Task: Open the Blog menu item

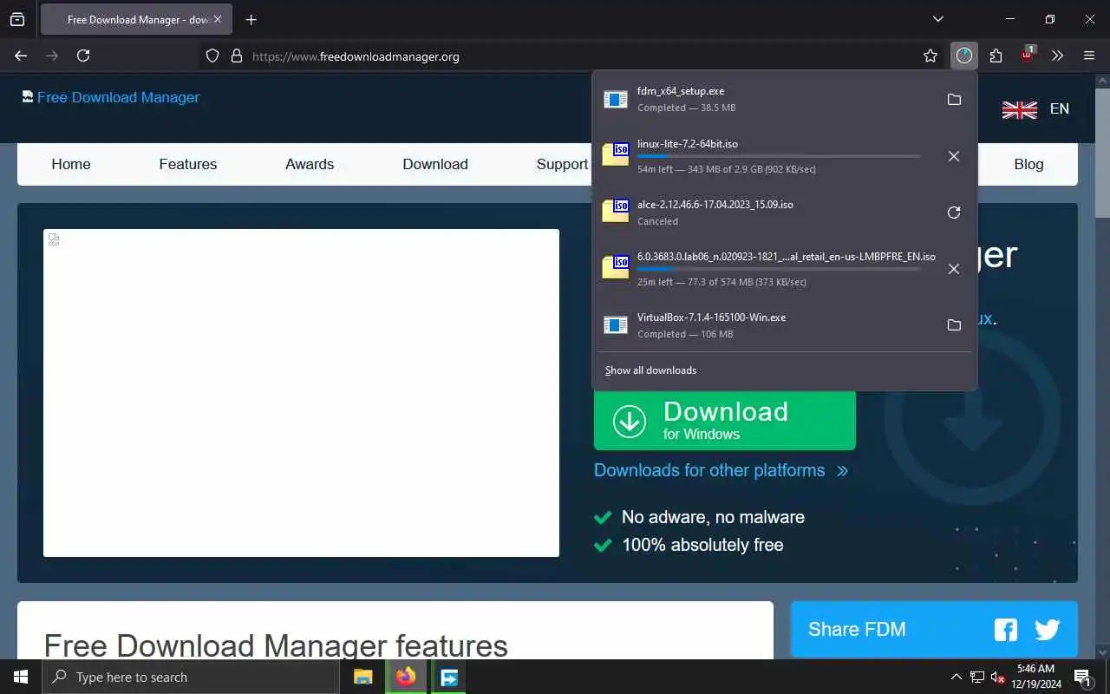Action: 1028,164
